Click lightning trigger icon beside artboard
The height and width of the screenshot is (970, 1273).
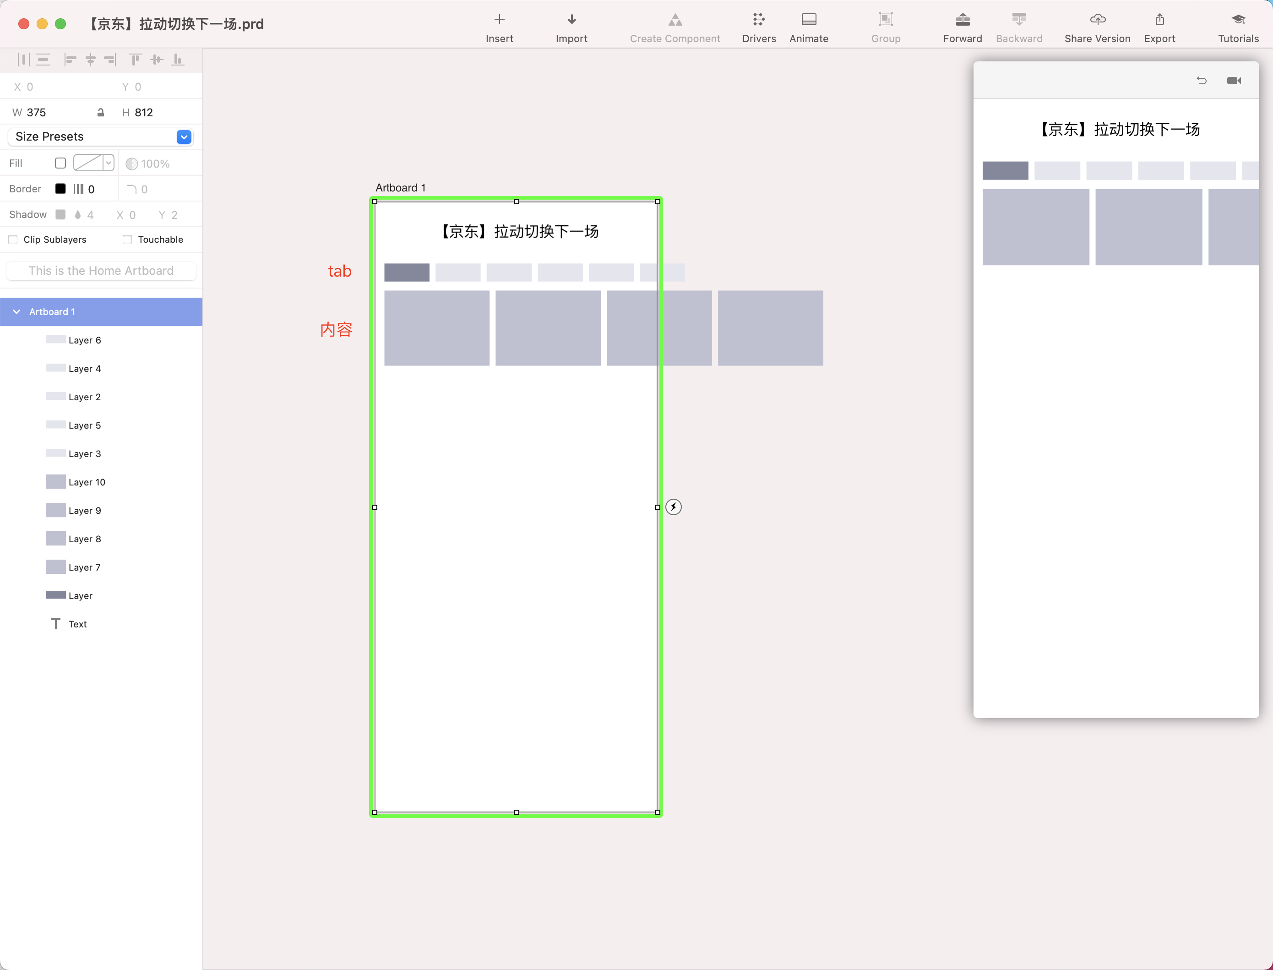673,507
